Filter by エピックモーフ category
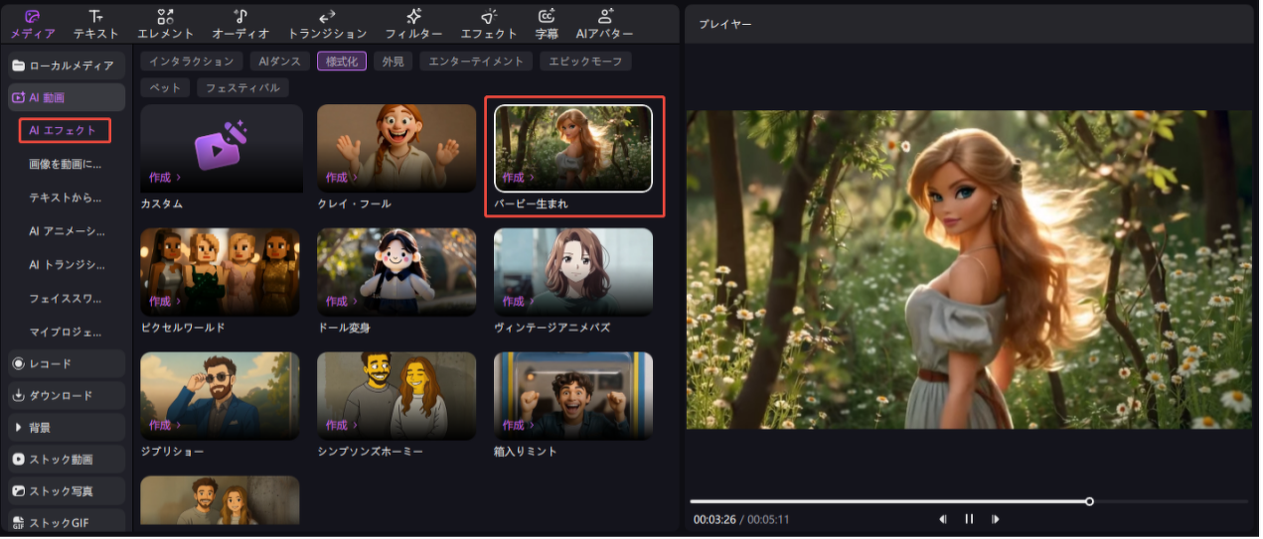The width and height of the screenshot is (1263, 539). 585,62
